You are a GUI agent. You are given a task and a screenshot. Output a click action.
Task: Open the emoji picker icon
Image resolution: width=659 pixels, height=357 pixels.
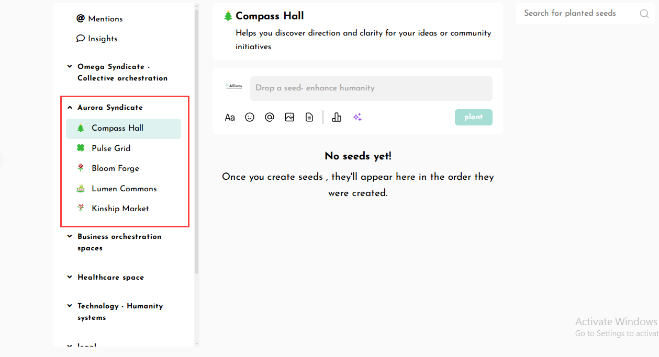pos(250,118)
